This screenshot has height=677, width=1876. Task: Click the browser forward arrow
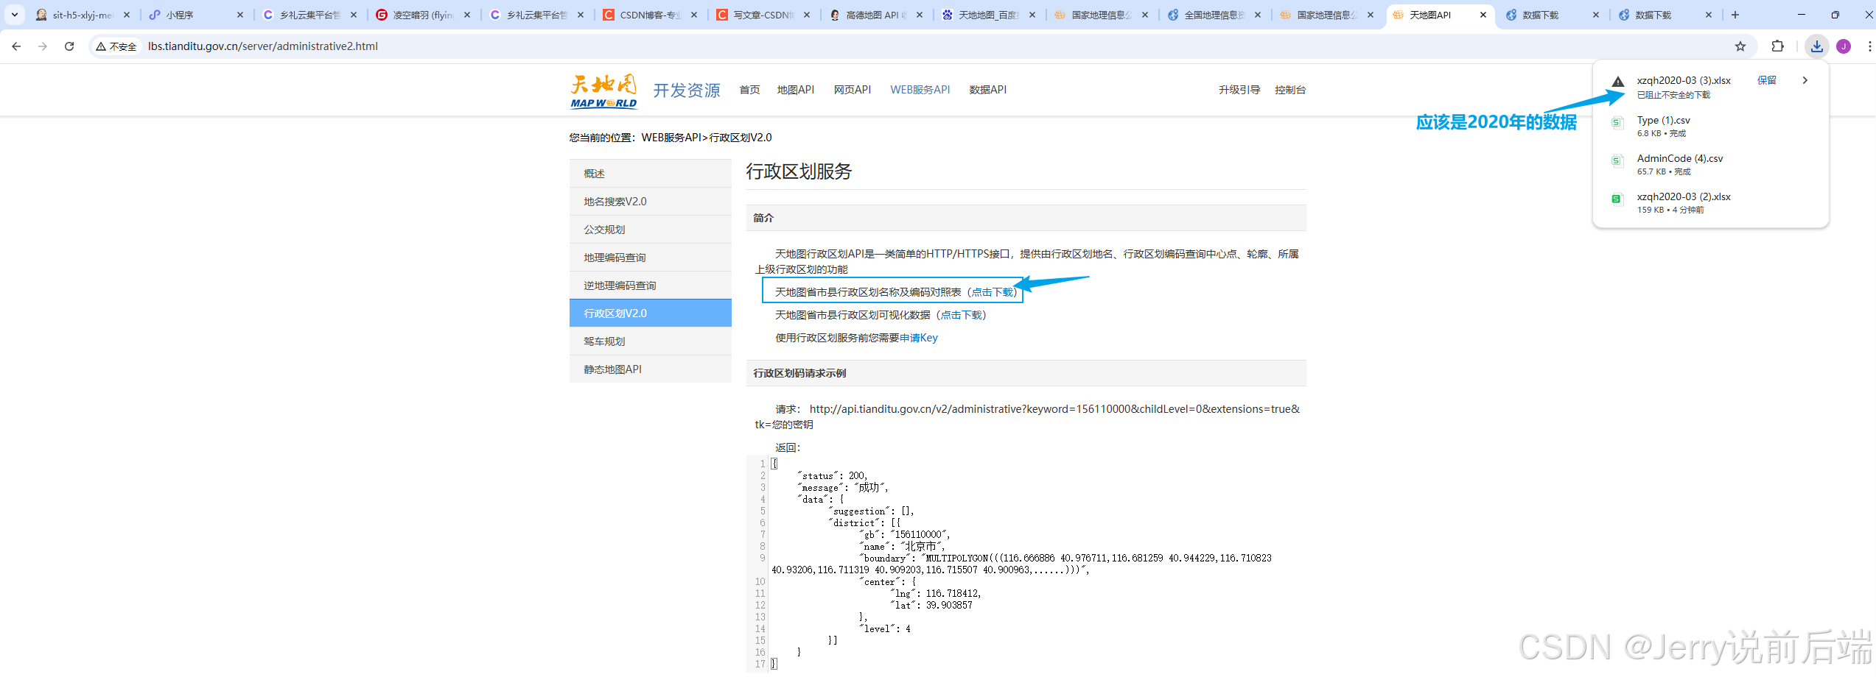[x=43, y=46]
